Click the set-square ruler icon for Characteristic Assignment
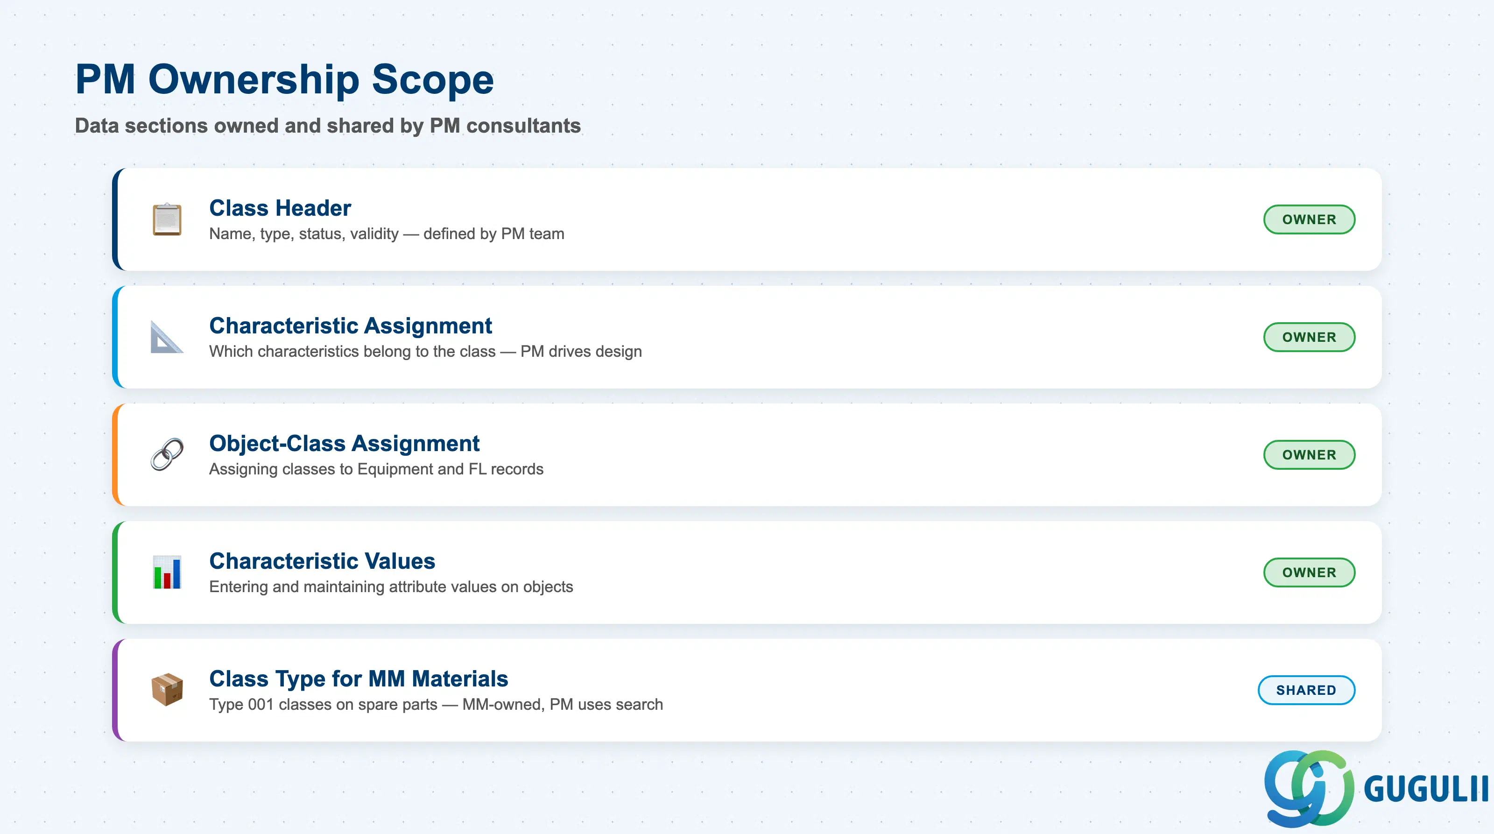Screen dimensions: 1494x834 click(167, 337)
